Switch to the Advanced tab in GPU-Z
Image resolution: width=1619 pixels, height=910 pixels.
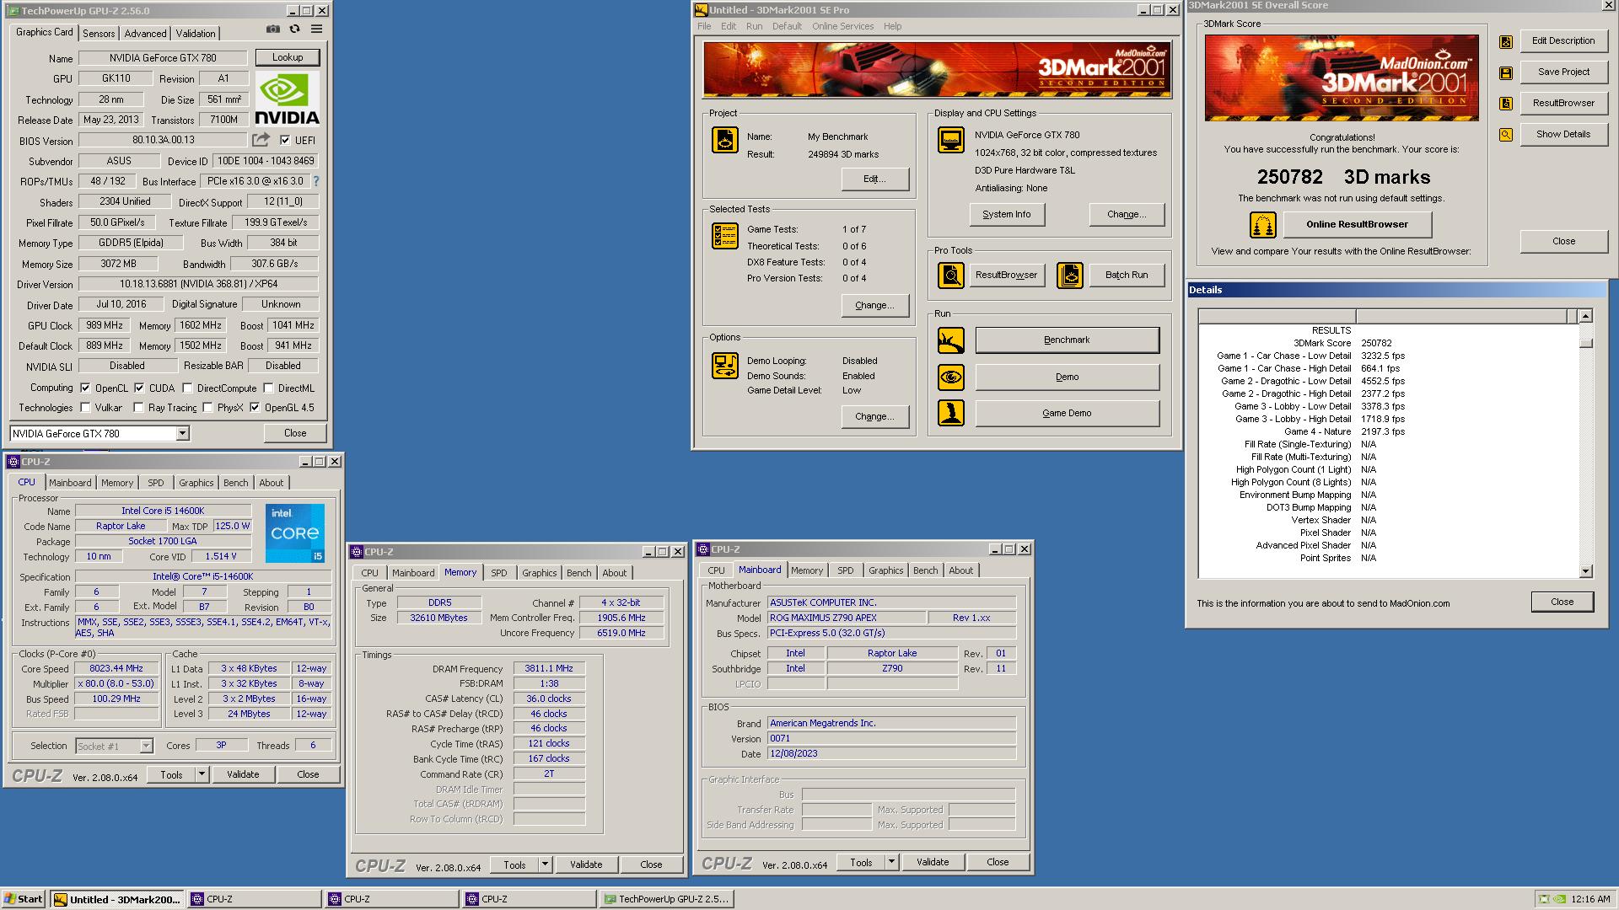pos(145,34)
